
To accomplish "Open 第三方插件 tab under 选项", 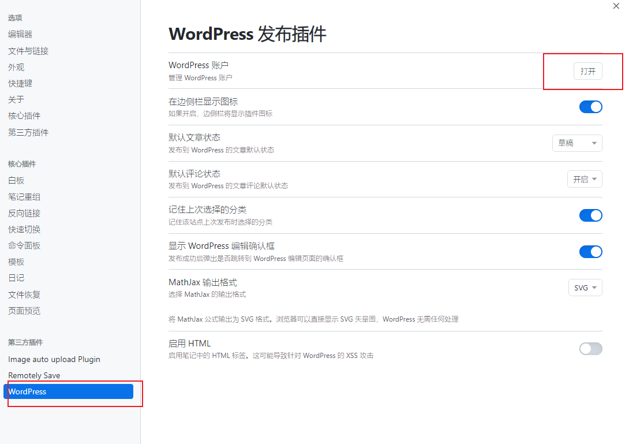I will 28,132.
